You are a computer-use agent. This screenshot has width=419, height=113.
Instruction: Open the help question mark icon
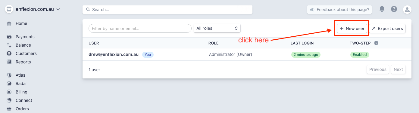click(x=394, y=9)
